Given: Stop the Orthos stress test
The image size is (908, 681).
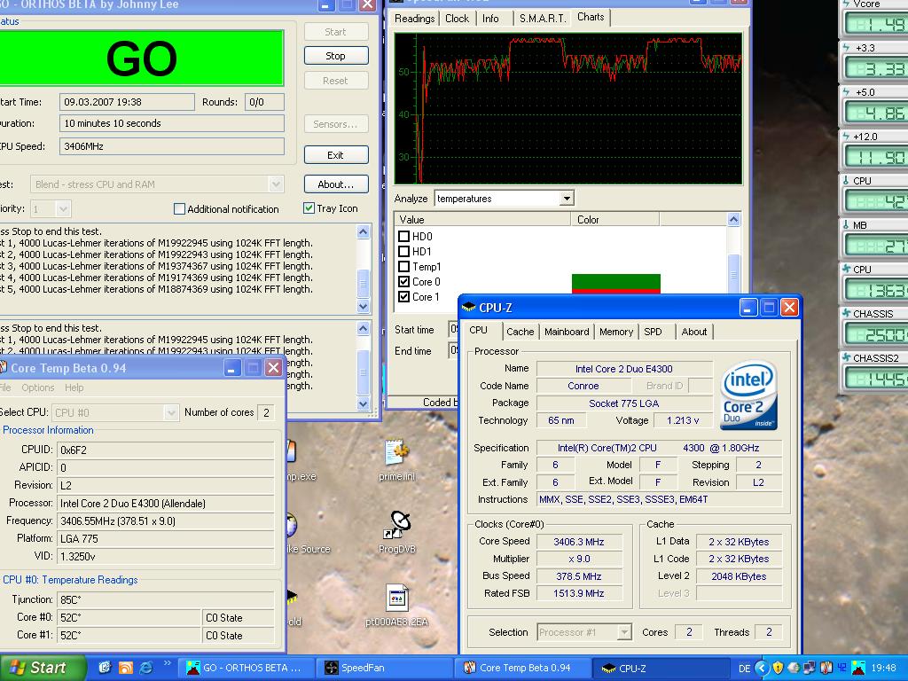Looking at the screenshot, I should [x=336, y=56].
